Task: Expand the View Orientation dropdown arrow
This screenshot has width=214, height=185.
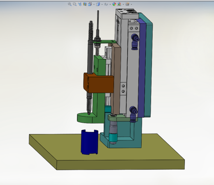Action: tap(94, 5)
